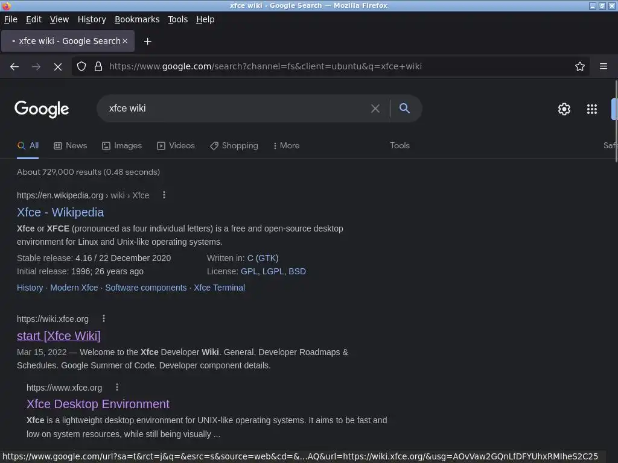Viewport: 618px width, 463px height.
Task: Click the https://en.wikipedia.org breadcrumb
Action: click(60, 195)
